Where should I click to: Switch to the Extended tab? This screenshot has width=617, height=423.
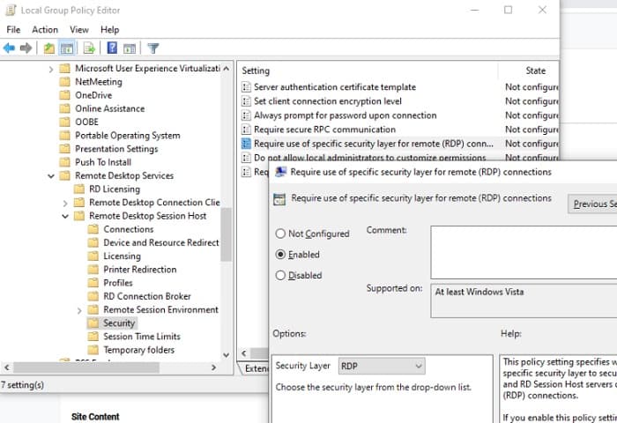coord(256,368)
